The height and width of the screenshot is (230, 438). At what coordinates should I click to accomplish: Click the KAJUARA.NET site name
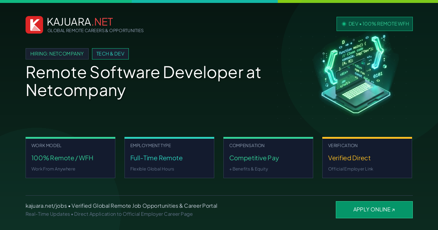pyautogui.click(x=80, y=22)
